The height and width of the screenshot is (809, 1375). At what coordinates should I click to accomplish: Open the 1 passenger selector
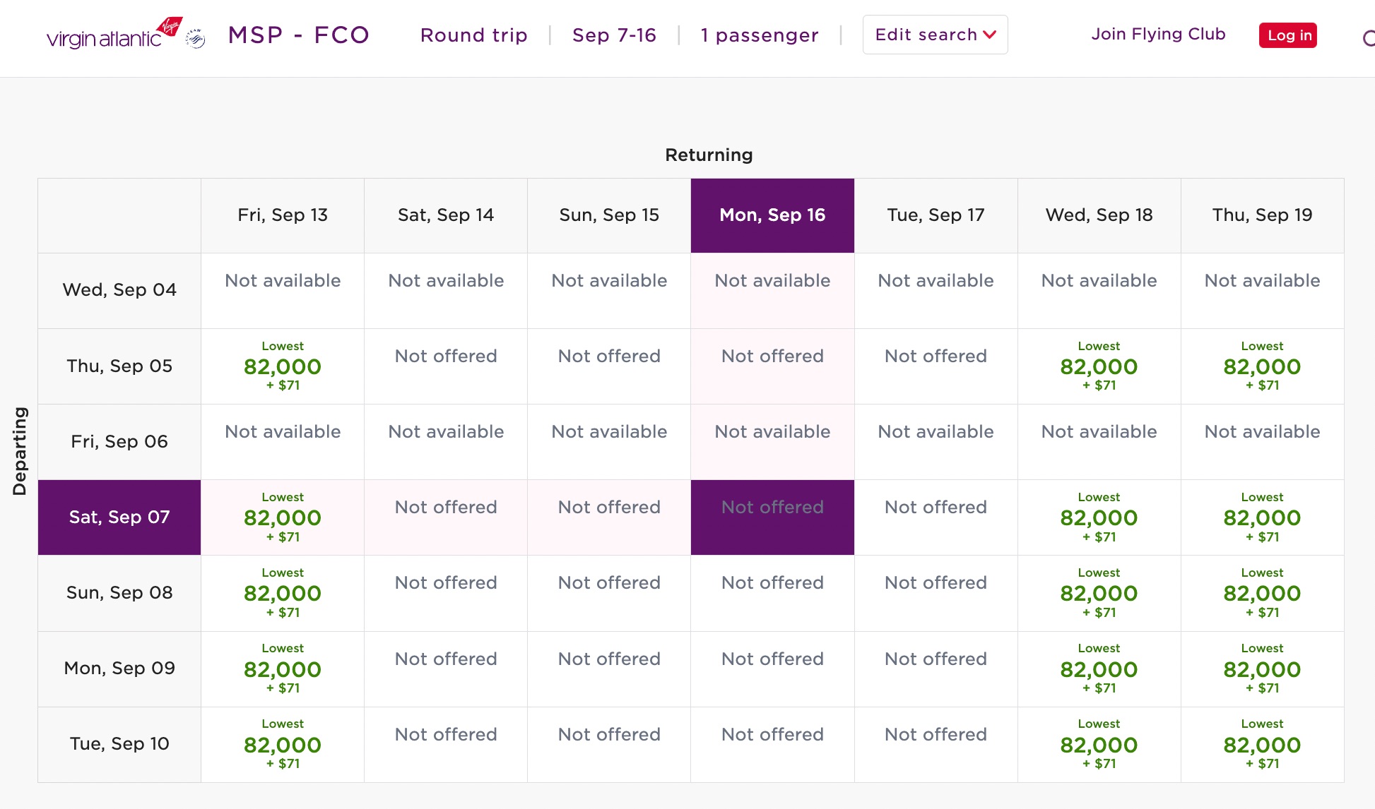tap(760, 35)
